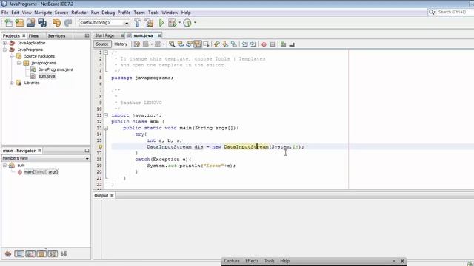Open the Refactor menu

pos(79,13)
